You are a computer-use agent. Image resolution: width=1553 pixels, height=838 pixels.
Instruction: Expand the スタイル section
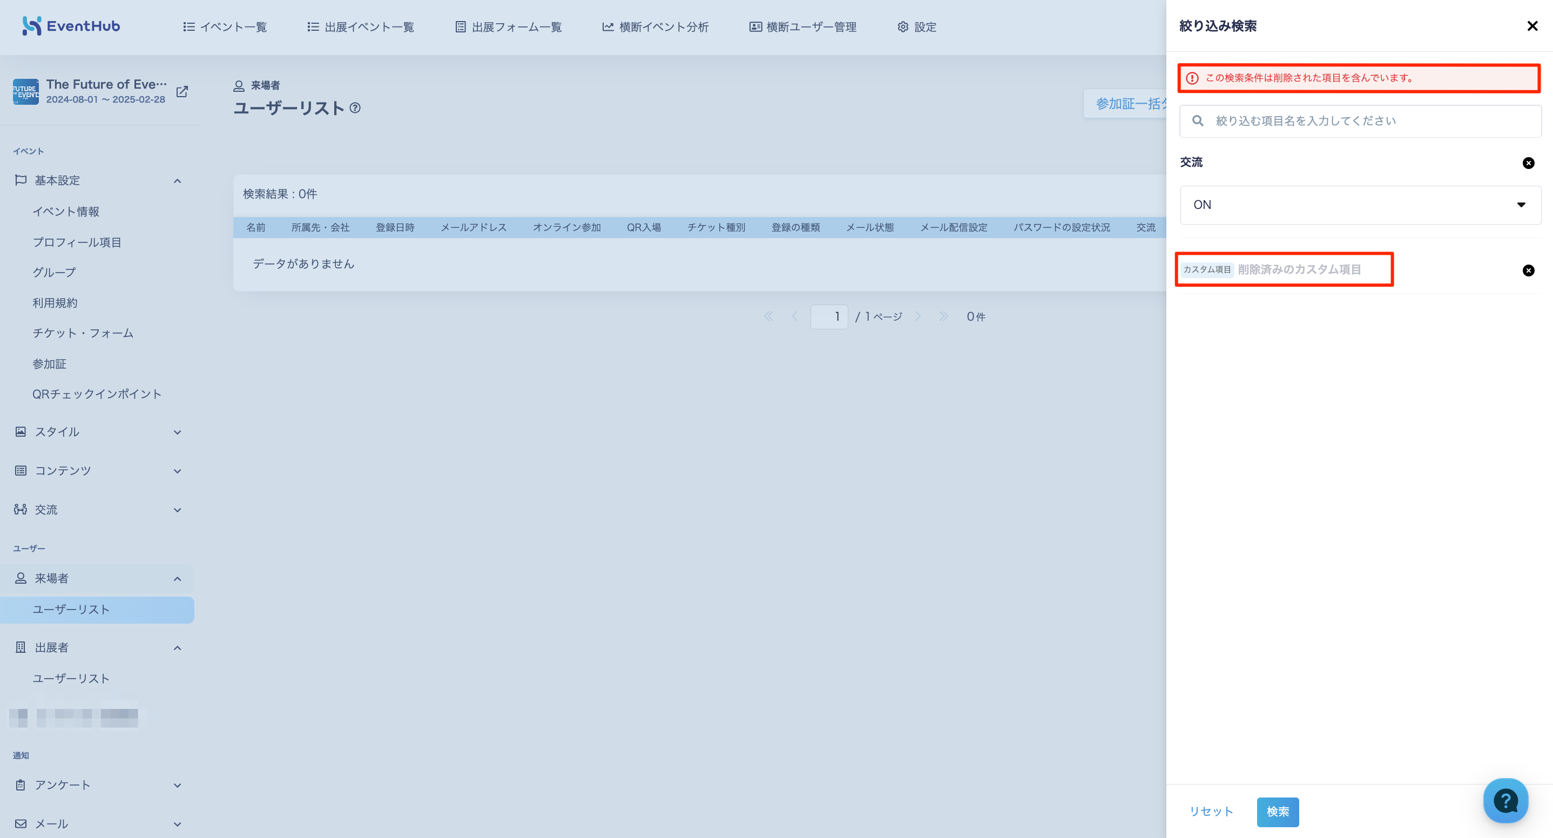pos(177,432)
